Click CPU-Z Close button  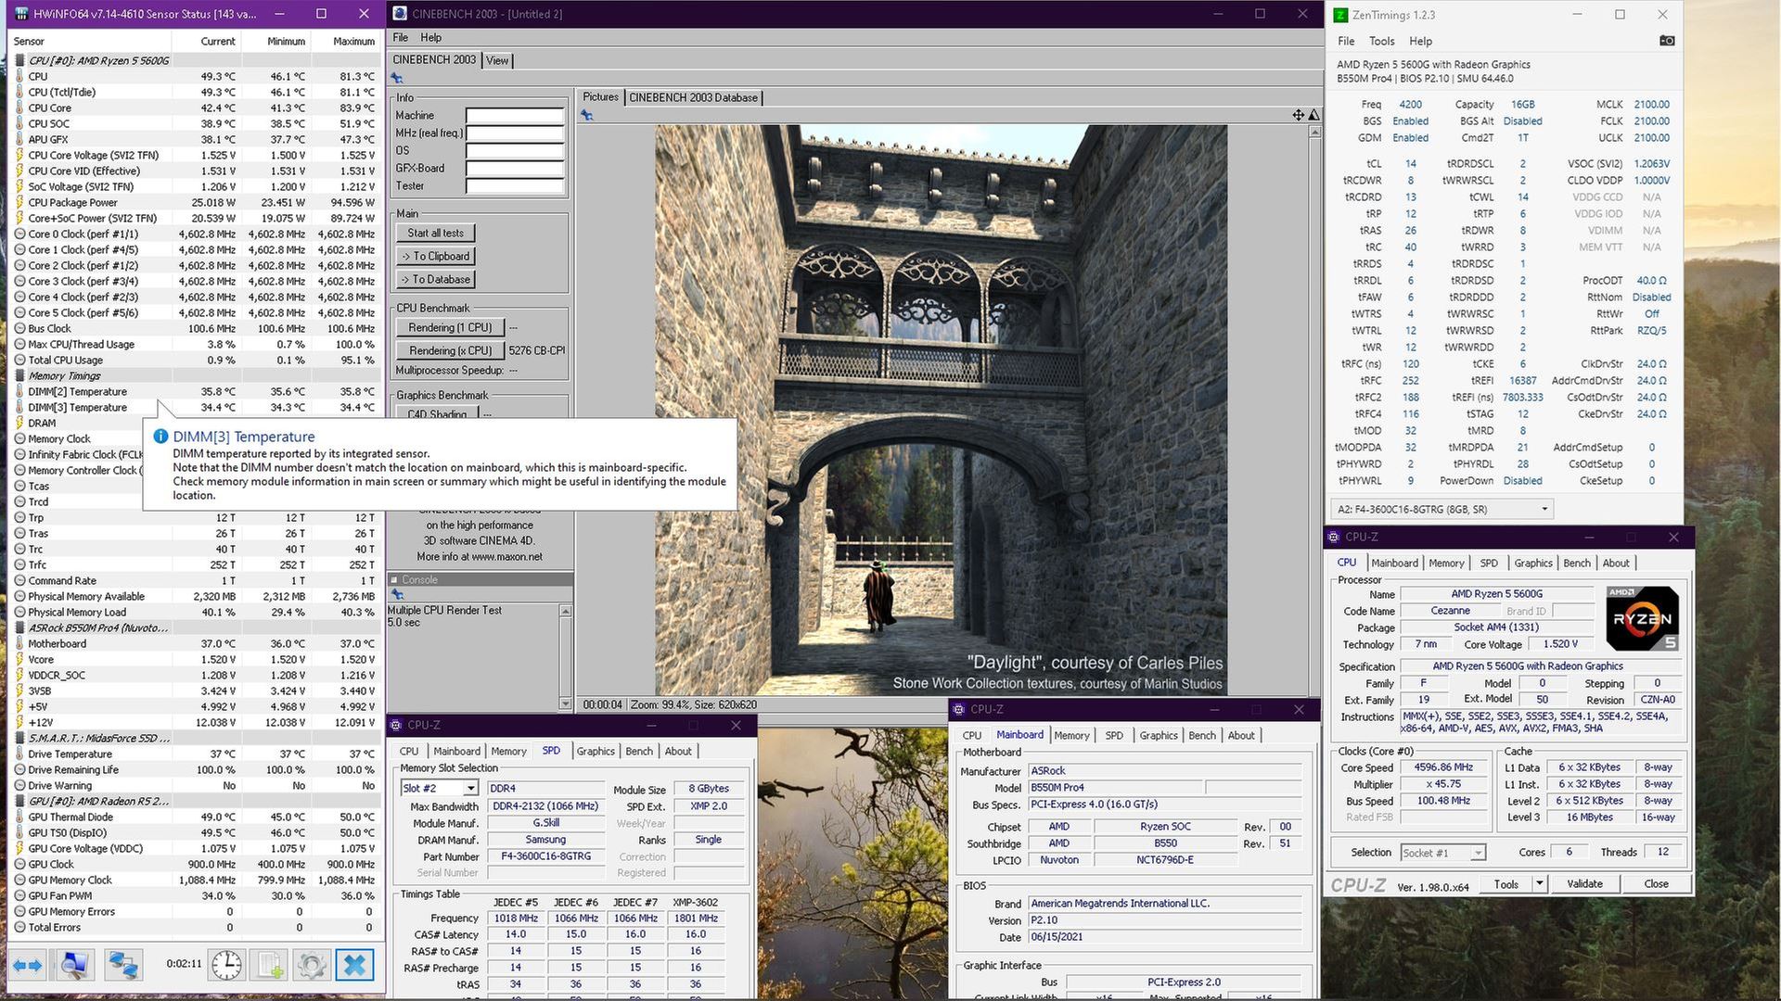[1656, 883]
